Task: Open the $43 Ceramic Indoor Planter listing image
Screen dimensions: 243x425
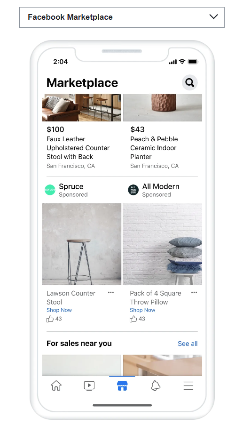Action: (163, 108)
